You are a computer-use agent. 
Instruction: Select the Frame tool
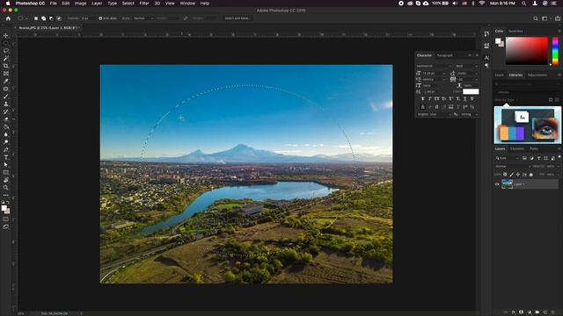pos(6,74)
